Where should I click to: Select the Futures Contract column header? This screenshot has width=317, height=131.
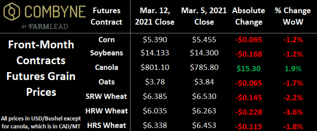[106, 16]
